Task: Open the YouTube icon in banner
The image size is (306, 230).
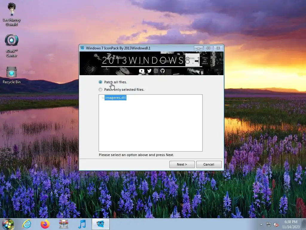Action: click(142, 71)
